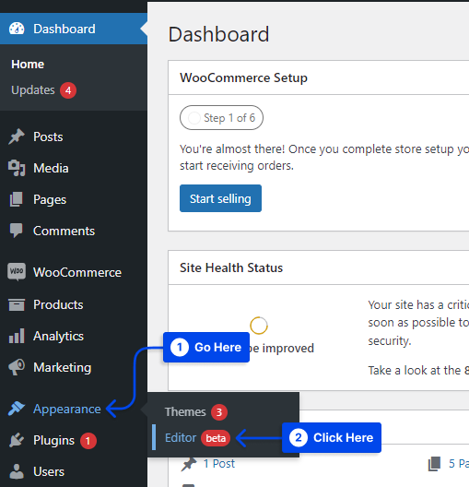Click the Pages icon in sidebar
Image resolution: width=469 pixels, height=487 pixels.
[x=17, y=199]
